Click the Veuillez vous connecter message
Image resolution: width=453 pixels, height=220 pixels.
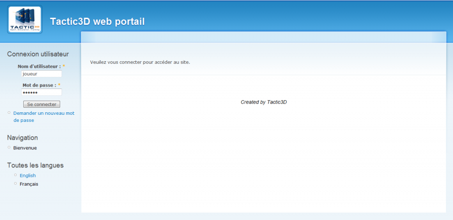pos(140,62)
